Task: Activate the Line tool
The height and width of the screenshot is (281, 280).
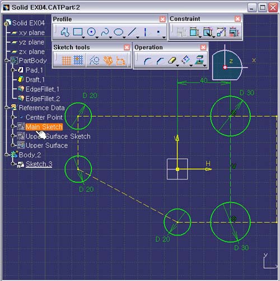Action: [x=132, y=32]
